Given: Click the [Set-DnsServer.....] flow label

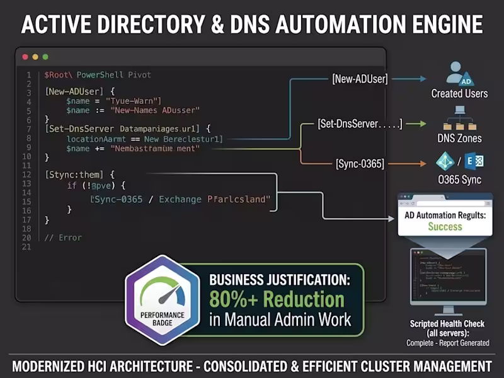Looking at the screenshot, I should (360, 123).
